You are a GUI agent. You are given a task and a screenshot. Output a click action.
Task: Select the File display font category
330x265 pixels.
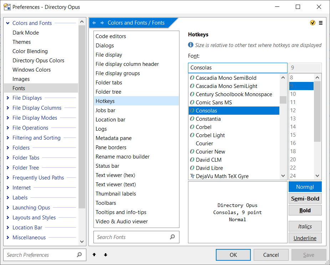[136, 55]
